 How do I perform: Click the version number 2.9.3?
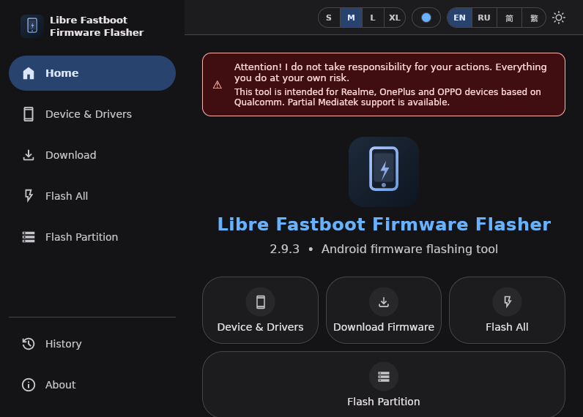[284, 249]
